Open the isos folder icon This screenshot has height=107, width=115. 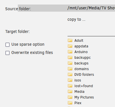click(x=70, y=80)
